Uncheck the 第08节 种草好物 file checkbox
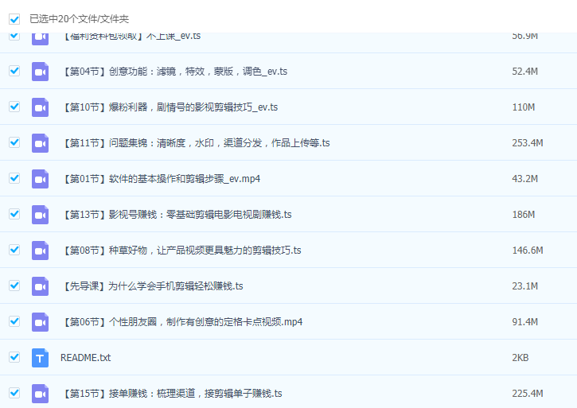Image resolution: width=577 pixels, height=408 pixels. (x=14, y=250)
